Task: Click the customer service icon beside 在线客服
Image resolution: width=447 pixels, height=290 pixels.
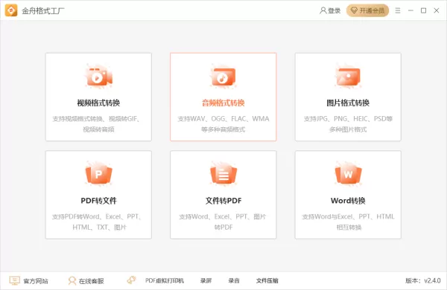Action: (72, 281)
